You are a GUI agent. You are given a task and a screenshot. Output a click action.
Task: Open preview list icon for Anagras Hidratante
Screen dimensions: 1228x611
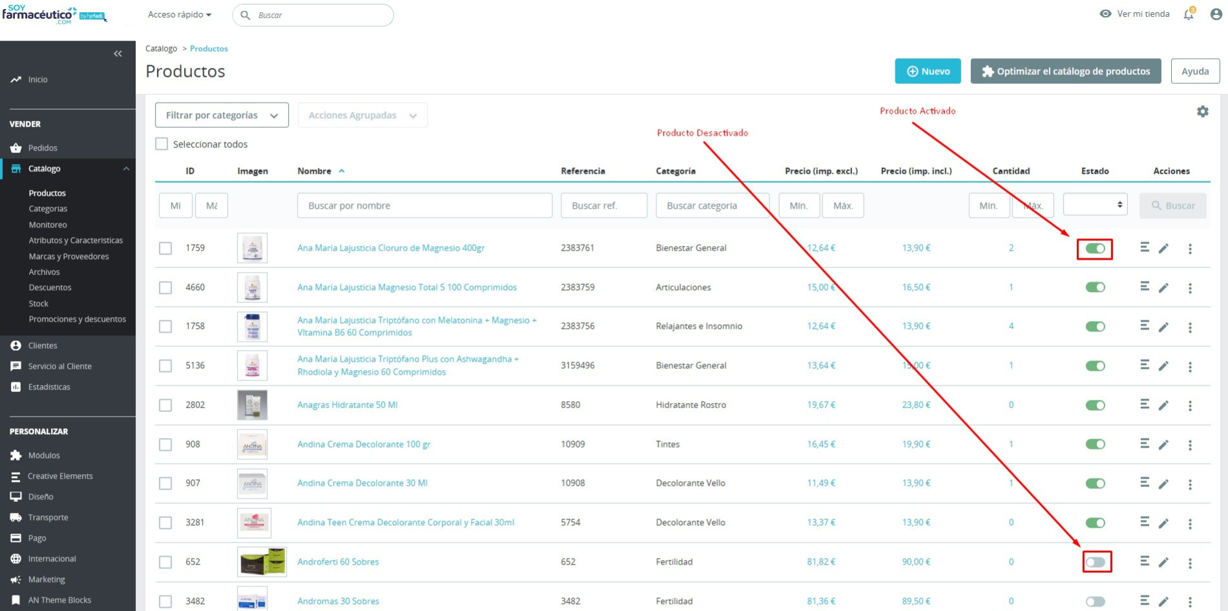click(1144, 404)
